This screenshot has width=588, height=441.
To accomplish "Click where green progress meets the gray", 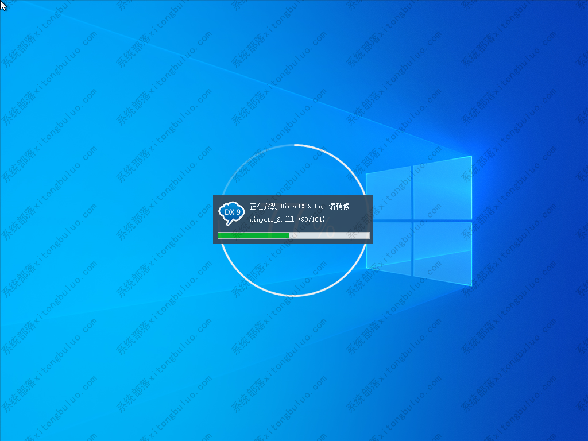I will point(289,235).
